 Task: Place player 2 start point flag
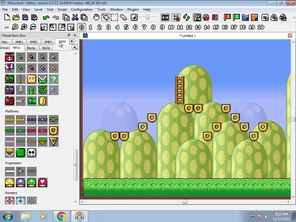[x=236, y=17]
